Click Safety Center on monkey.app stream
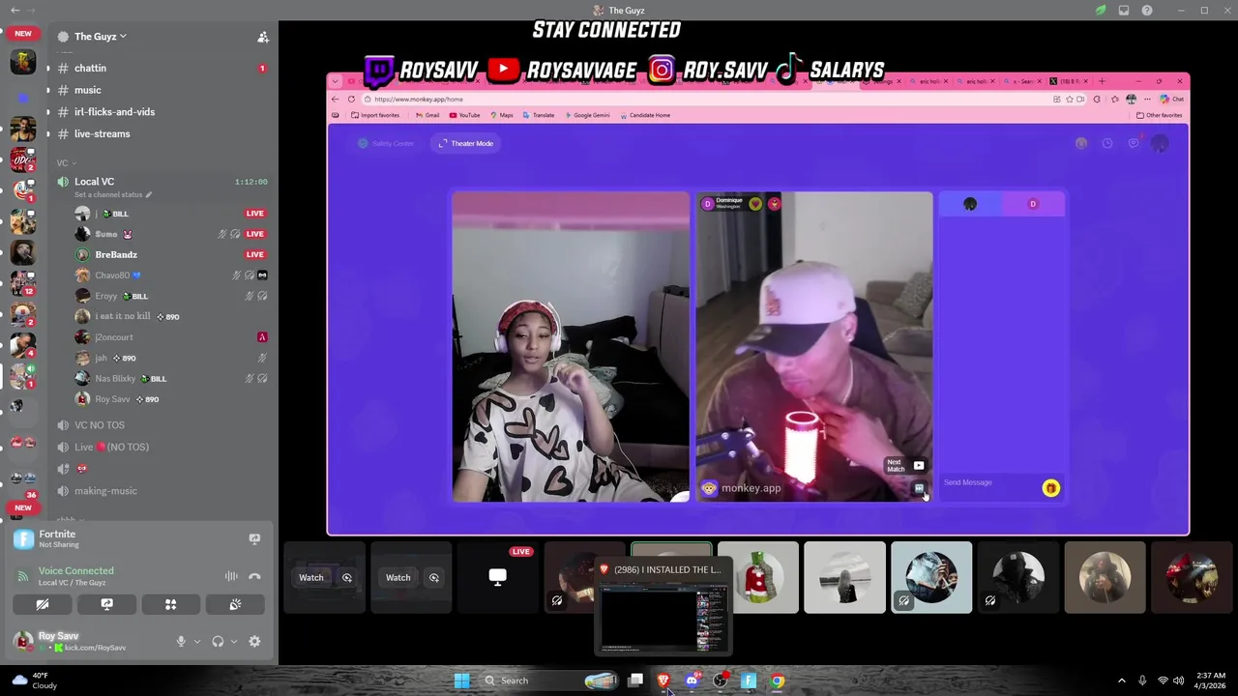1238x696 pixels. (386, 144)
